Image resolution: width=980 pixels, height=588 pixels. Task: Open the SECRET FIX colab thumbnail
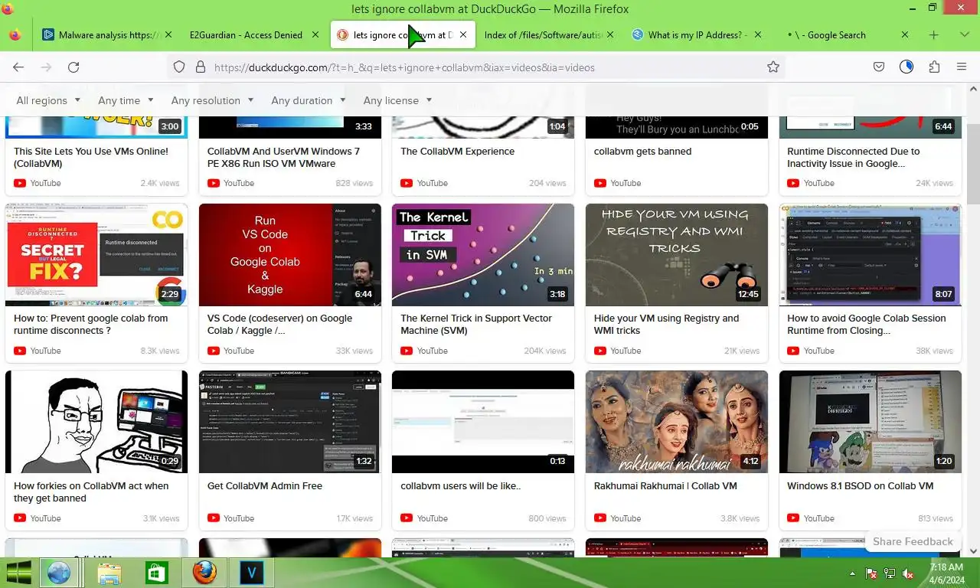point(96,255)
